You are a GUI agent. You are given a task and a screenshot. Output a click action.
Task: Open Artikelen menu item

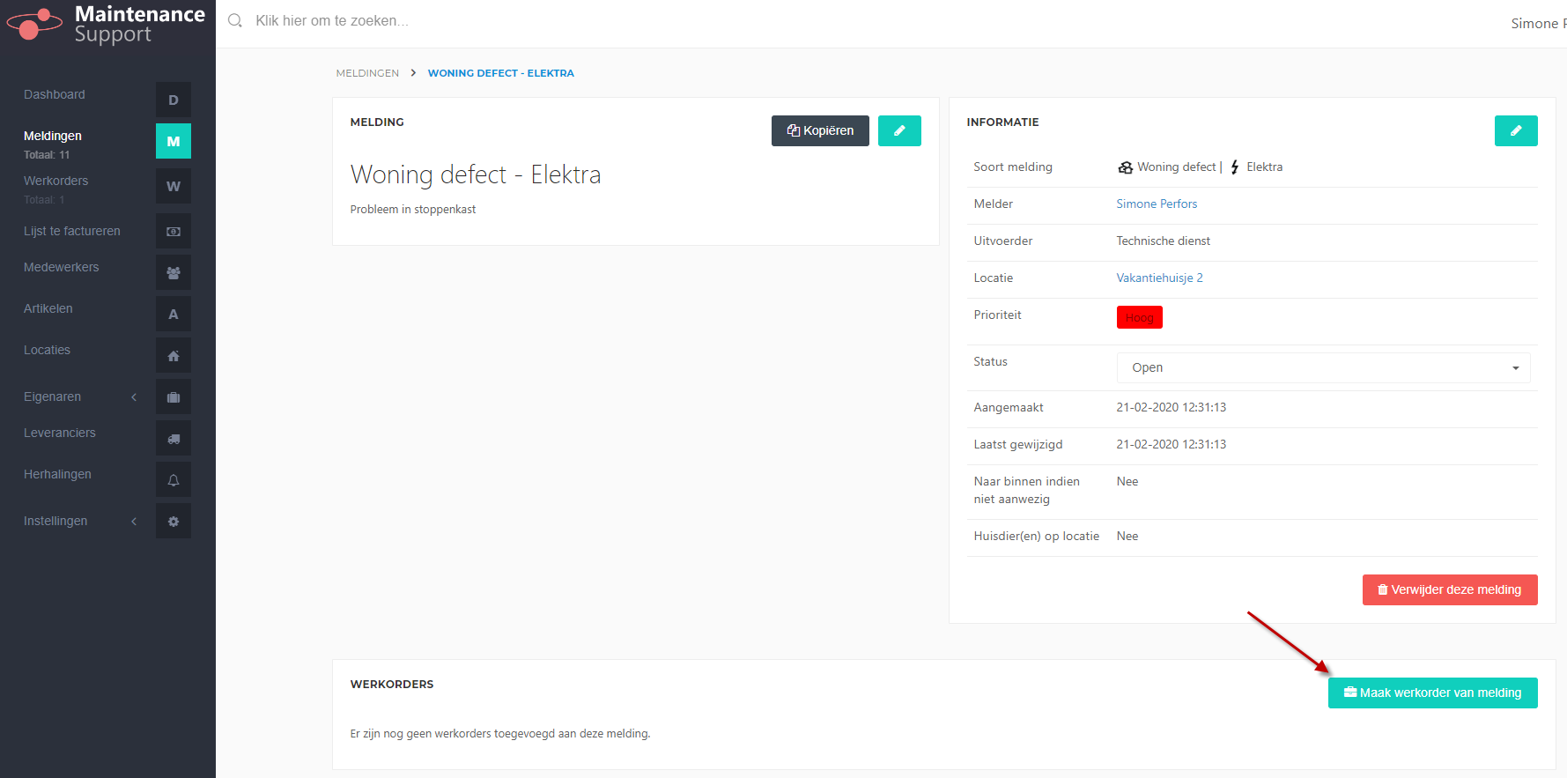(x=48, y=308)
